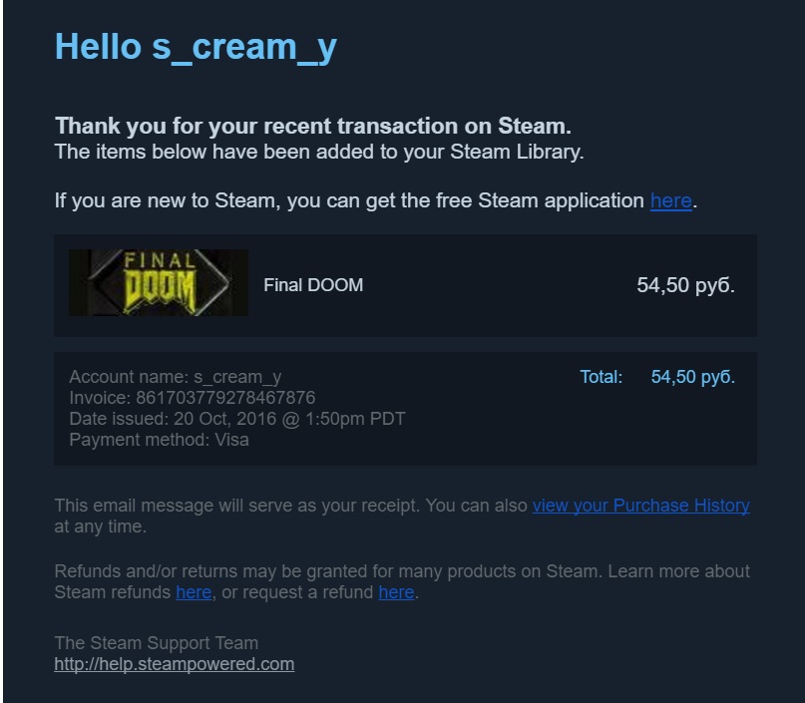Open the 'view your Purchase History' link

pos(640,506)
